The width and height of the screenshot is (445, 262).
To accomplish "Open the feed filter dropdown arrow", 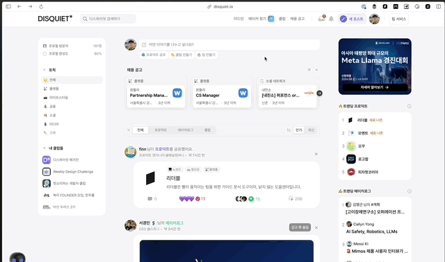I will pos(129,130).
